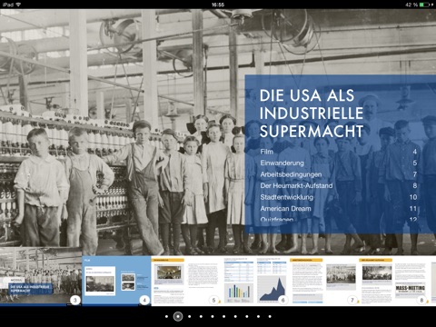Click page number 11 beside American Dream
Viewport: 436px width, 327px height.
point(413,209)
